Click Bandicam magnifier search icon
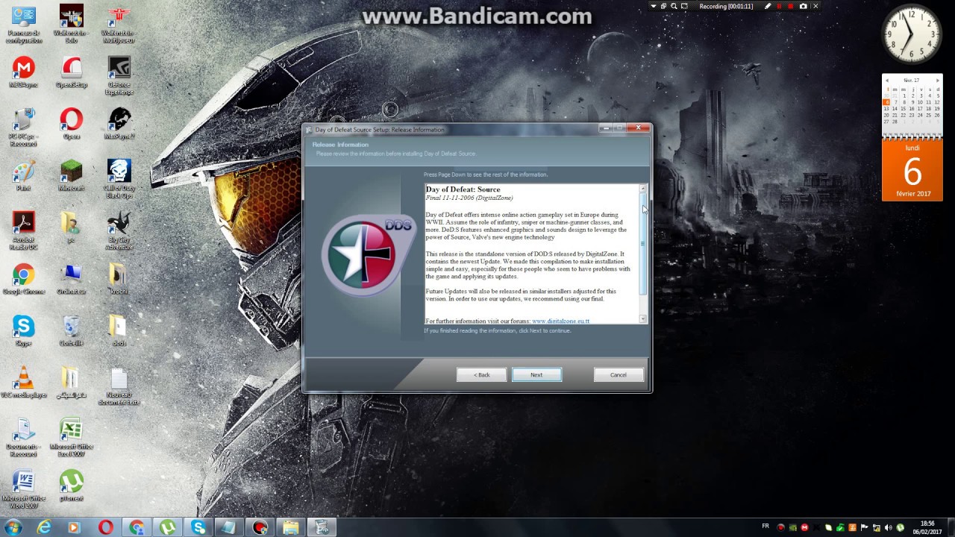 [x=674, y=6]
